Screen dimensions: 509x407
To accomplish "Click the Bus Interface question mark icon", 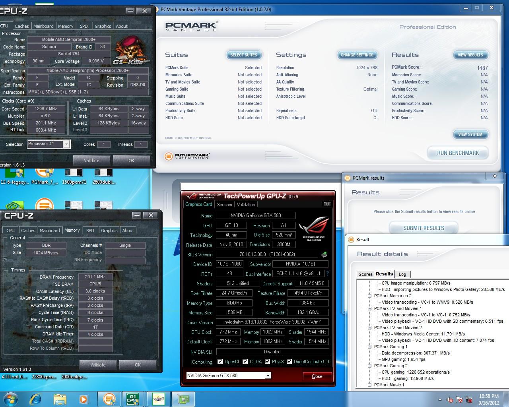I will 327,274.
